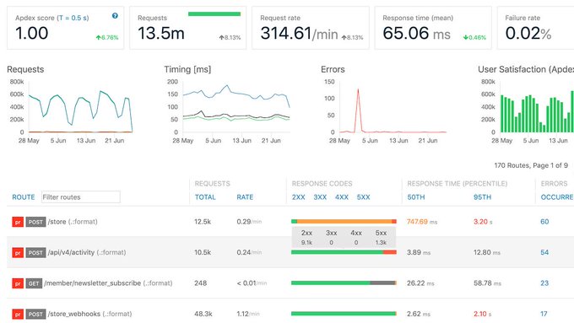Click the Requests 13.5m card
574x323 pixels.
click(x=188, y=28)
